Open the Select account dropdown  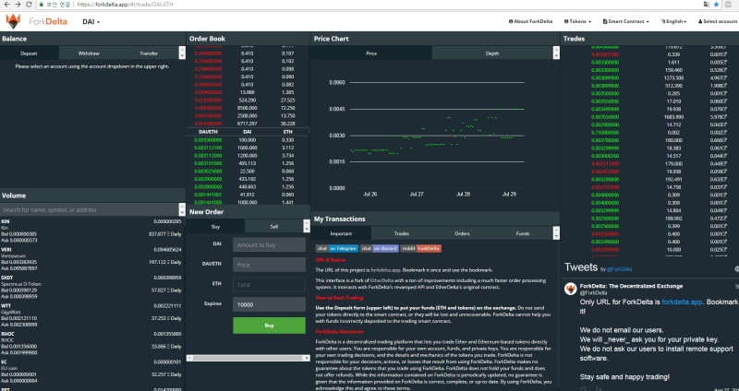pyautogui.click(x=718, y=21)
